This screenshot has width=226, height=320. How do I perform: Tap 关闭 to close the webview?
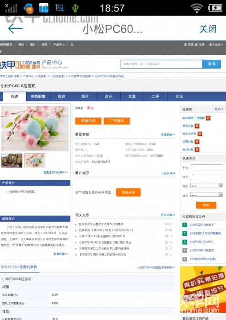click(208, 29)
